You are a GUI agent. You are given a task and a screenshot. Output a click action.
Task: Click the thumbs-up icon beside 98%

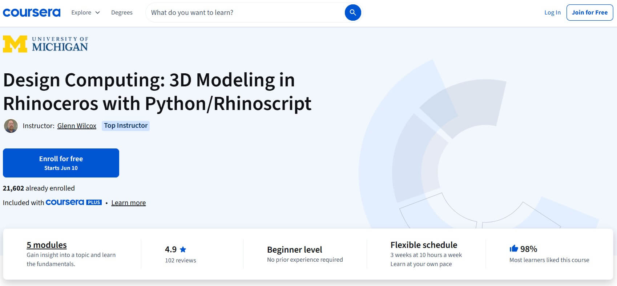514,249
